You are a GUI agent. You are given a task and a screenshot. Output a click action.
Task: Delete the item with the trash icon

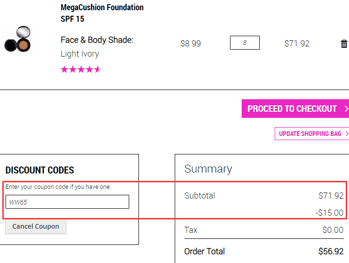coord(344,44)
